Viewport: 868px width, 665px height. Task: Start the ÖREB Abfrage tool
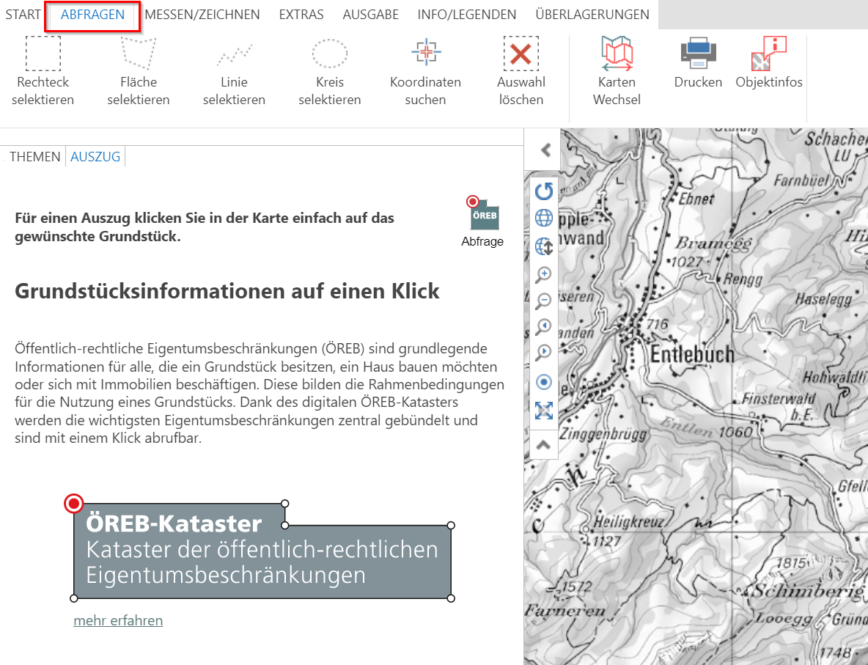(482, 216)
